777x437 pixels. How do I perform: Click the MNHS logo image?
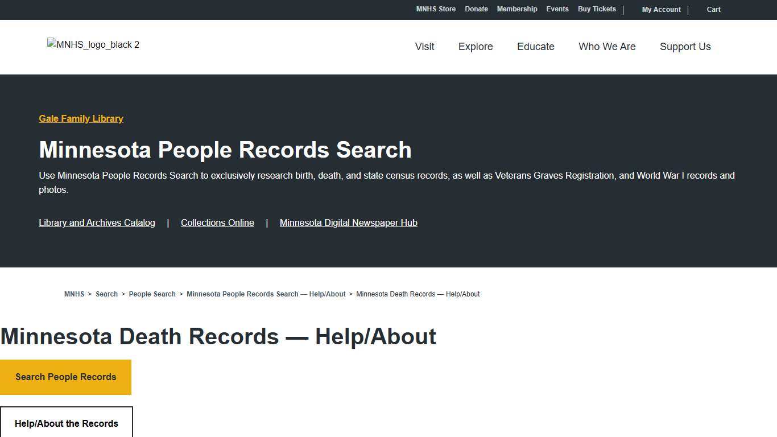(93, 44)
